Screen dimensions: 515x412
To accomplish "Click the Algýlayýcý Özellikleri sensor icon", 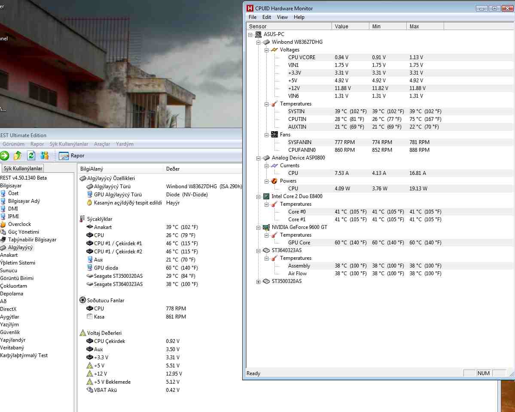I will [x=83, y=178].
